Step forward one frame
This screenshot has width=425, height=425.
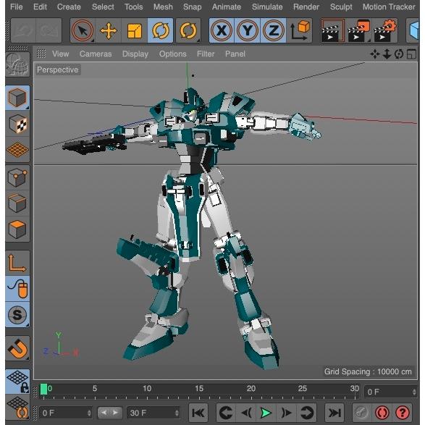286,413
